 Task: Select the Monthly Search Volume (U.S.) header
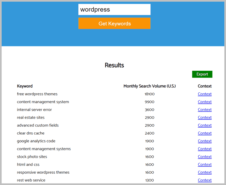[x=149, y=86]
